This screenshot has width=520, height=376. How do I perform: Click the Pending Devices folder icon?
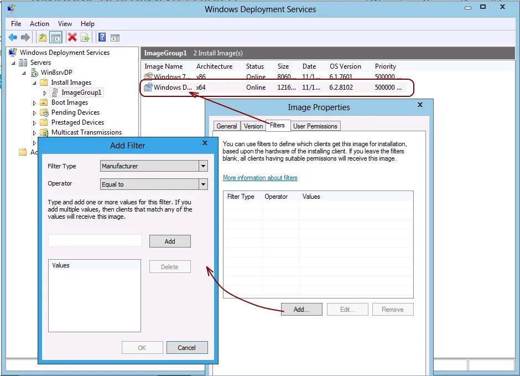click(44, 112)
